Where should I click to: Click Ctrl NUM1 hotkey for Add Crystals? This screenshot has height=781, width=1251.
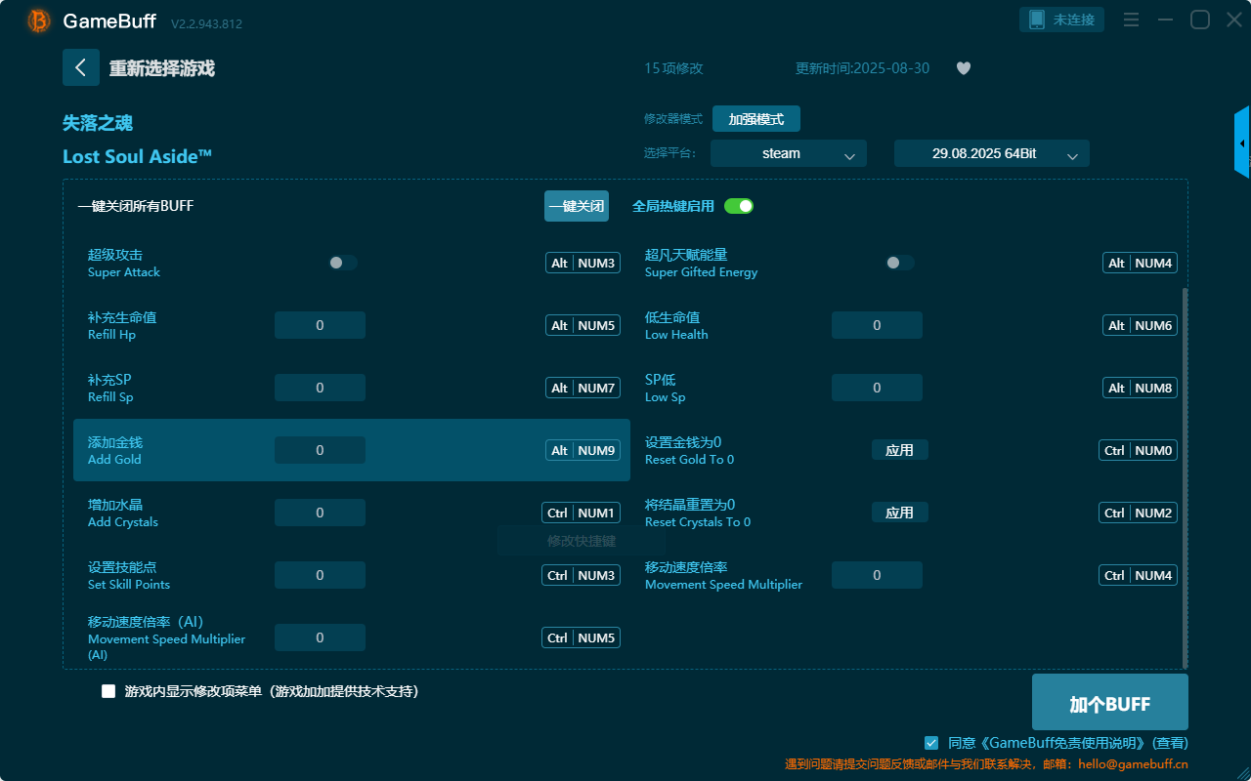(581, 513)
